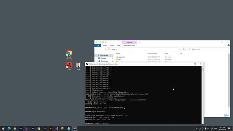Open Explorer help icon
The height and width of the screenshot is (131, 233).
[x=229, y=45]
